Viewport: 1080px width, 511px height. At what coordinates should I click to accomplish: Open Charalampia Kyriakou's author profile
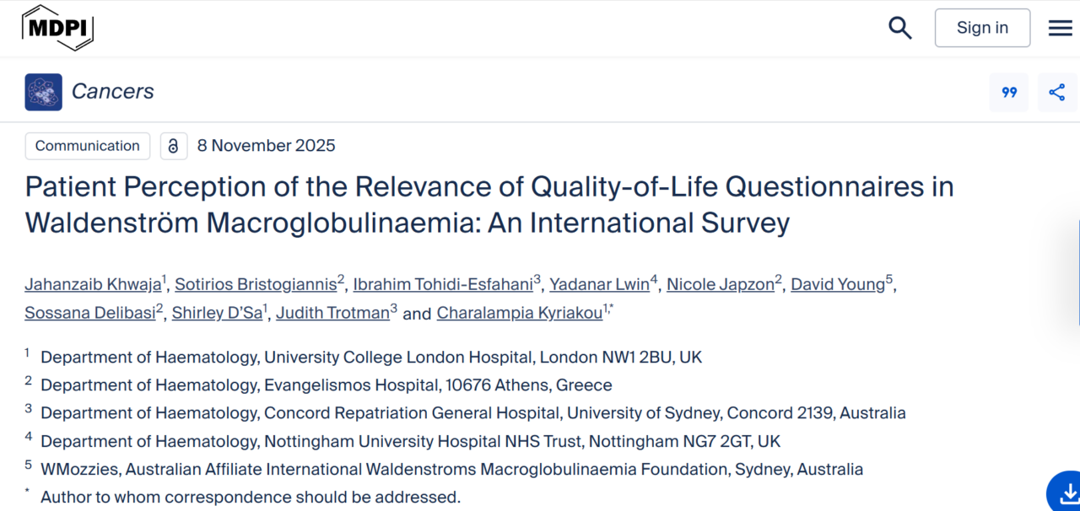[519, 313]
